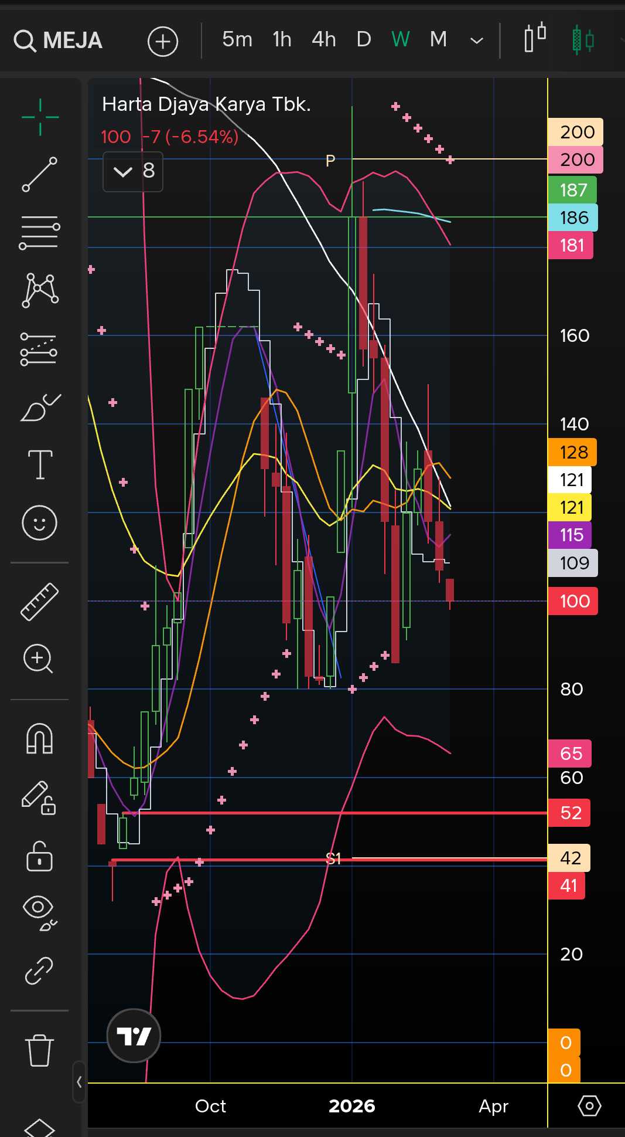The image size is (625, 1137).
Task: Delete drawings with the trash icon
Action: click(40, 1050)
